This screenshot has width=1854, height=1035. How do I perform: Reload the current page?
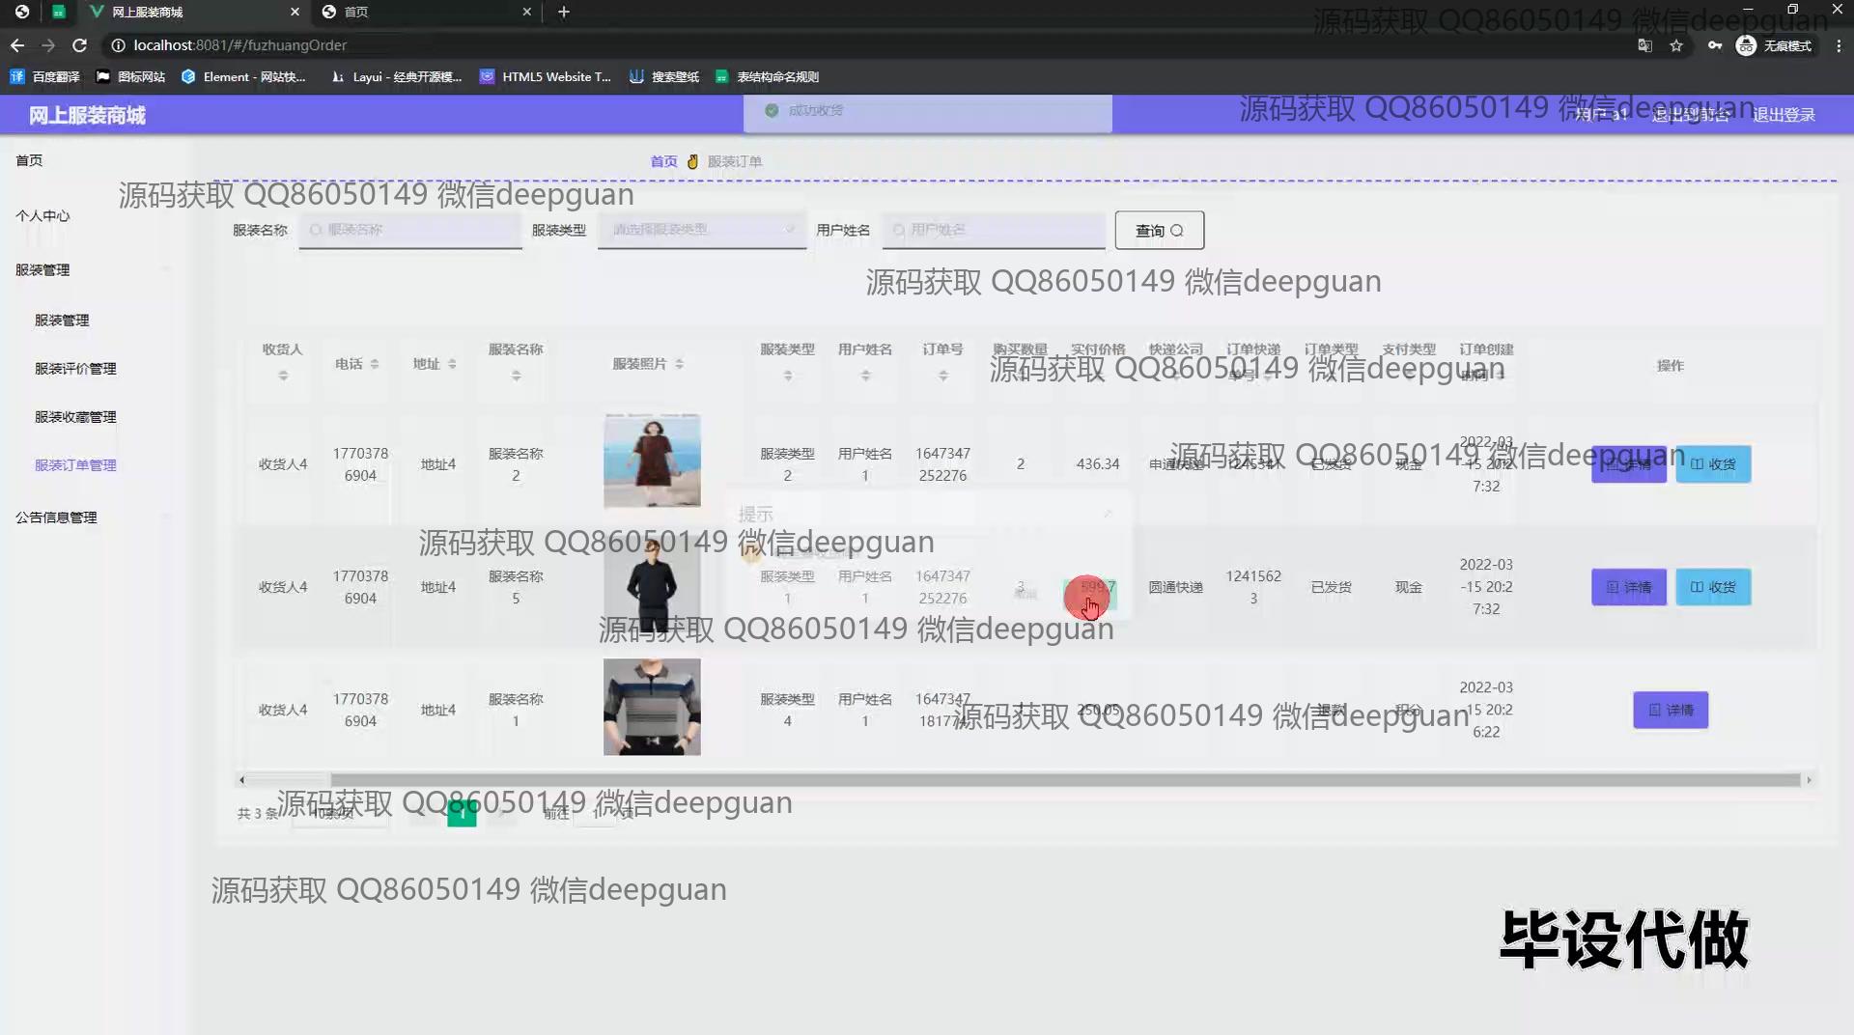coord(80,45)
